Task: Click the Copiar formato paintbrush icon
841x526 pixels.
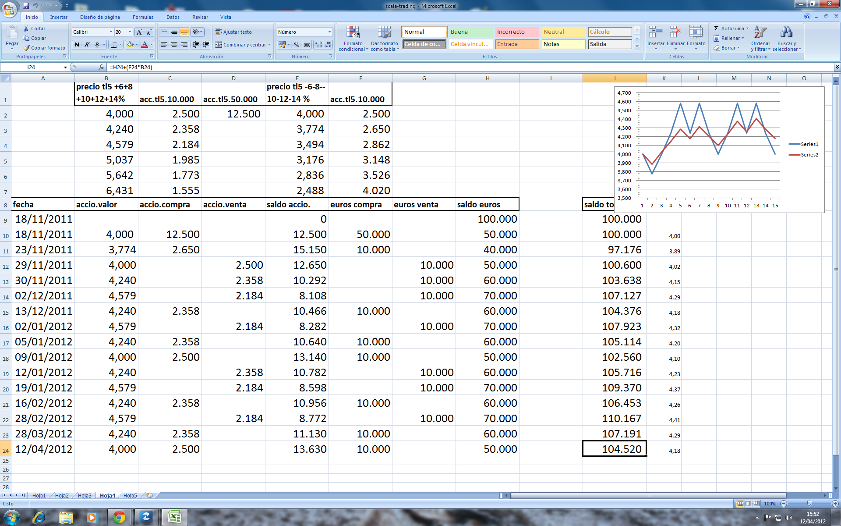Action: [x=27, y=48]
